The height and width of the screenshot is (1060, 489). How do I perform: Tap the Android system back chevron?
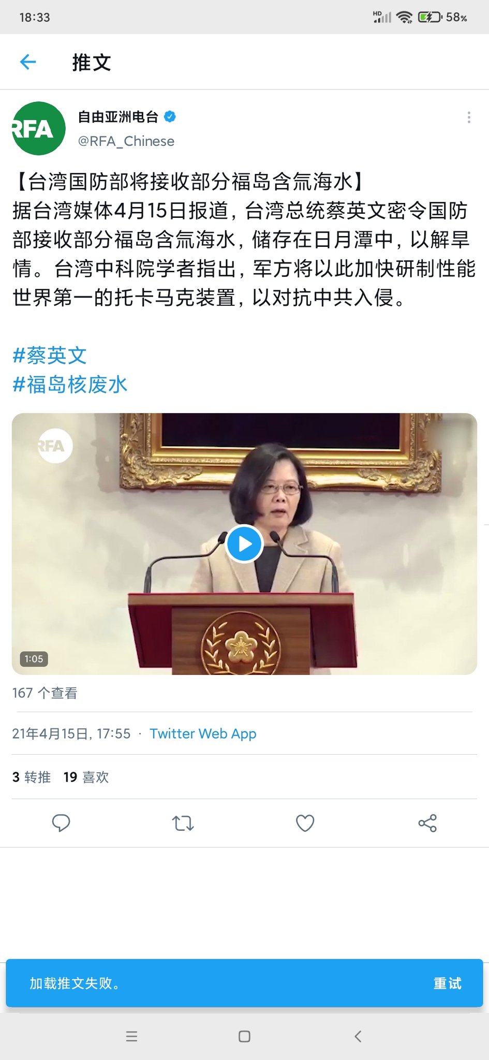point(358,1036)
